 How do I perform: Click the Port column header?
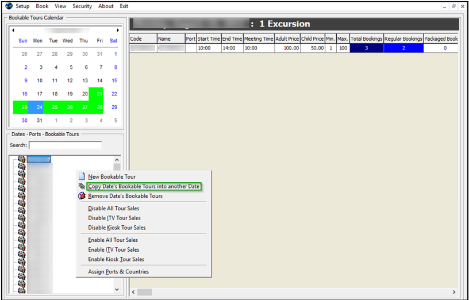tap(191, 39)
